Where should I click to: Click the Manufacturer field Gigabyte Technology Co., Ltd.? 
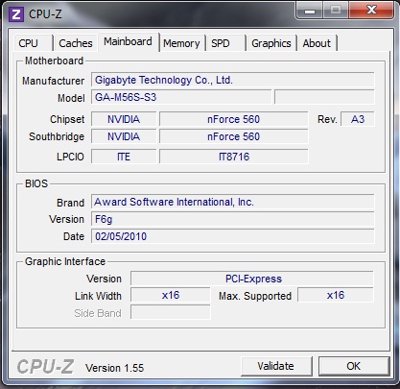pos(232,80)
